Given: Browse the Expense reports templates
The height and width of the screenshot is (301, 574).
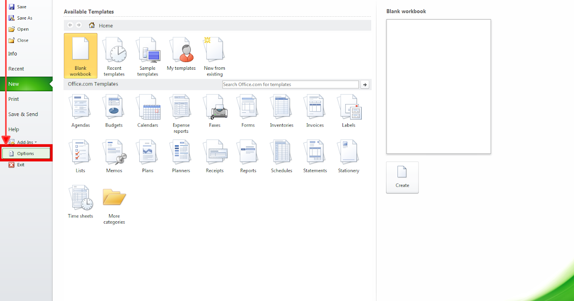Looking at the screenshot, I should point(181,111).
